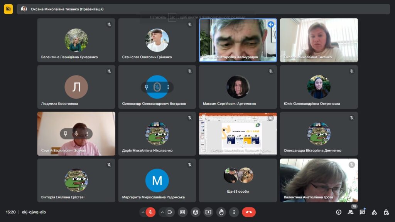The image size is (395, 222).
Task: Open options menu on Олександр Богданов's tile
Action: [168, 87]
